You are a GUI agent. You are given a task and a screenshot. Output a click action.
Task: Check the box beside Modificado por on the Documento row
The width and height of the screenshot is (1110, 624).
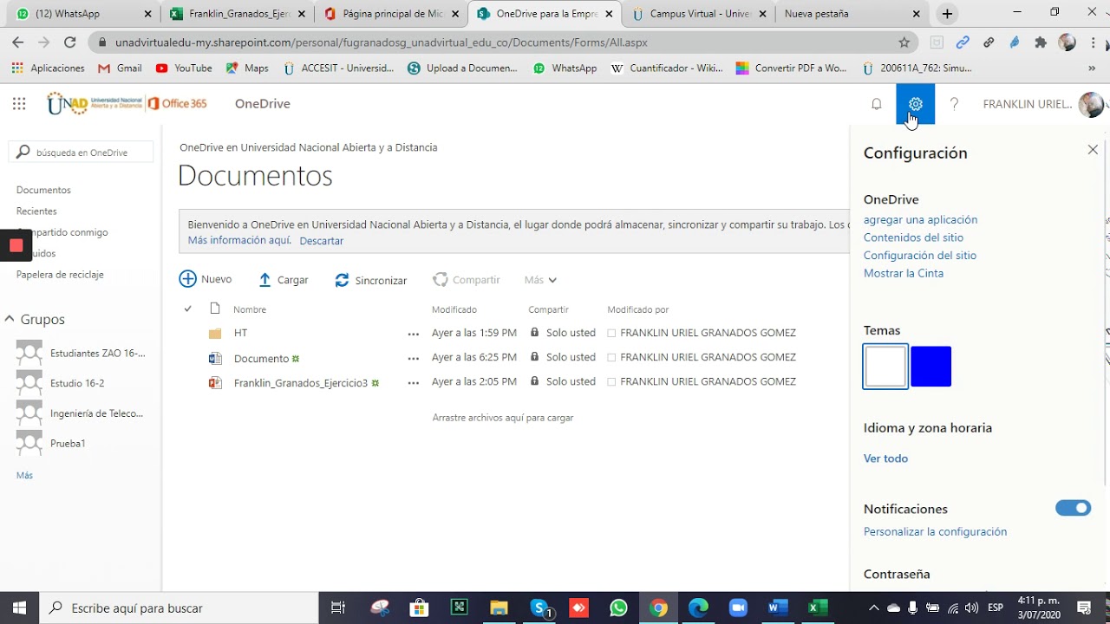click(x=611, y=357)
